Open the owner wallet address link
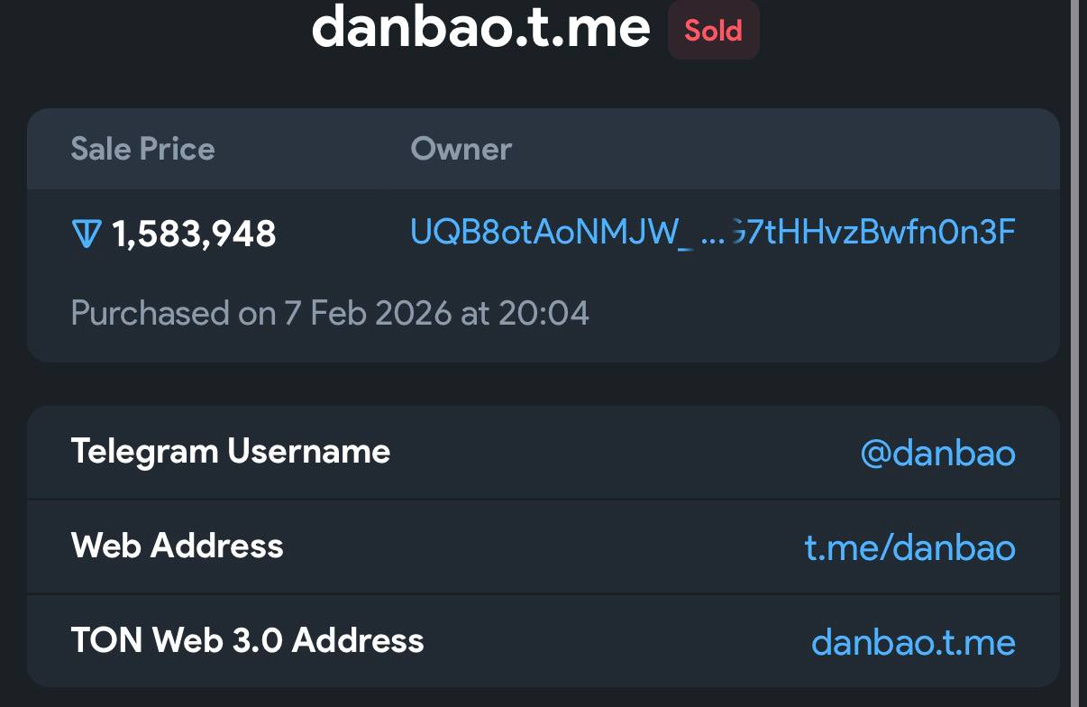1087x707 pixels. [712, 233]
